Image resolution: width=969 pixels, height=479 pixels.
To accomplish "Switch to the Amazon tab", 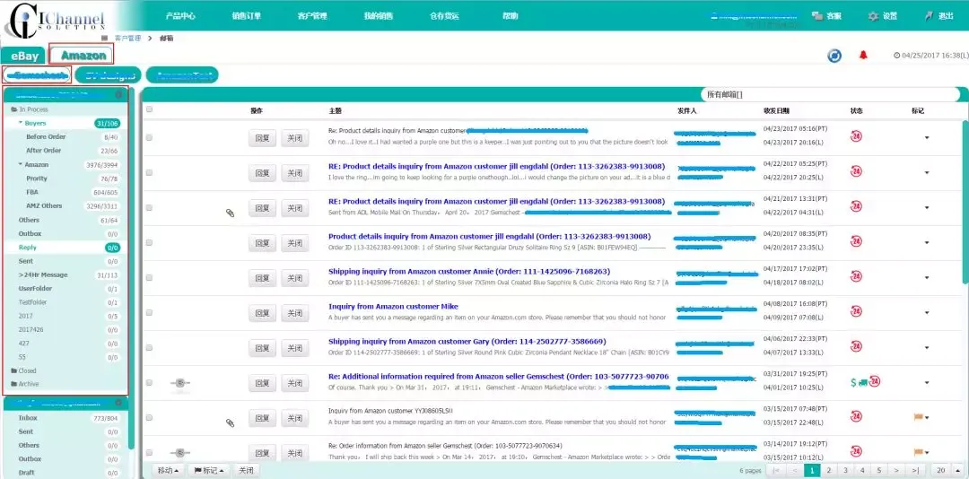I will 83,56.
